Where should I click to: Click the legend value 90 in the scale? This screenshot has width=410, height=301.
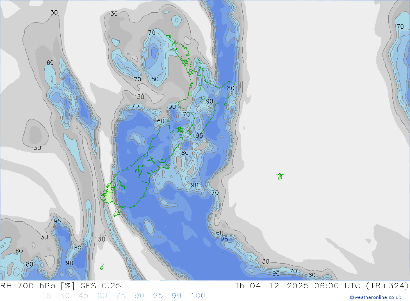(x=139, y=296)
